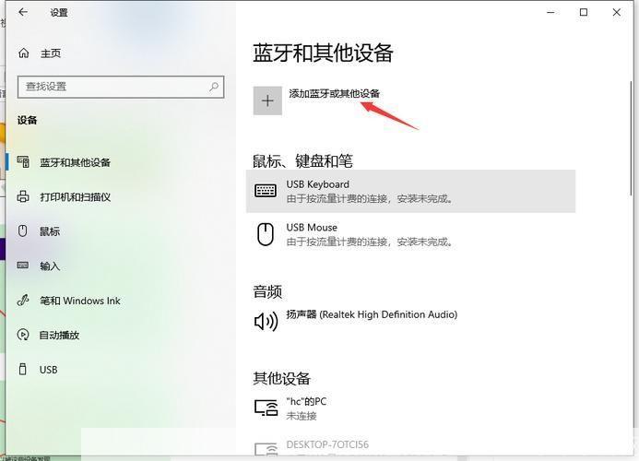Select 扬声器 Realtek High Definition Audio

click(x=372, y=314)
